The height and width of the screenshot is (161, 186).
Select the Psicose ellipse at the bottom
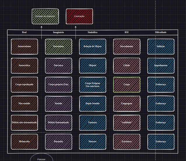click(41, 158)
